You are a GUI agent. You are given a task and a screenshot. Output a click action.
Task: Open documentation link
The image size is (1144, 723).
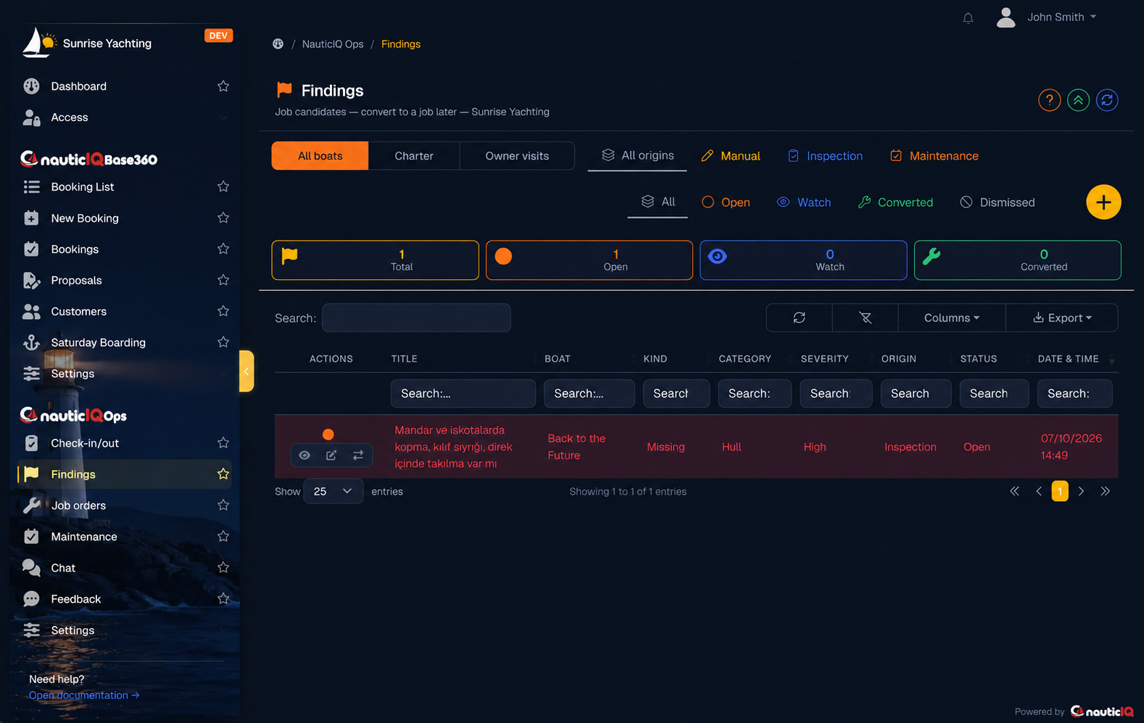[x=84, y=695]
